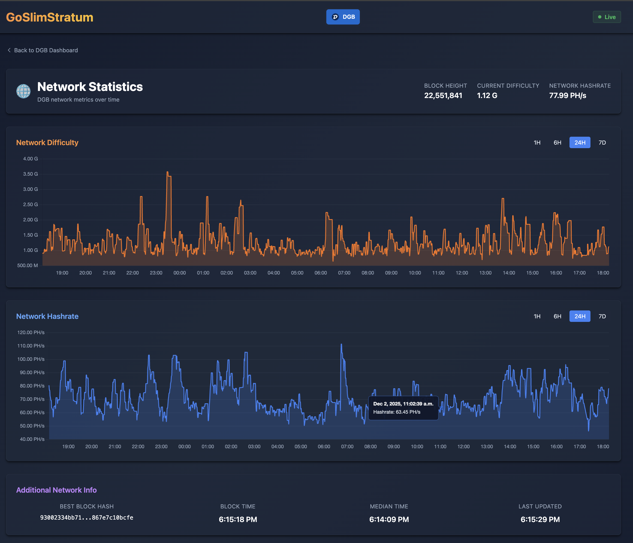Click the active 24H button on Network Hashrate

580,316
